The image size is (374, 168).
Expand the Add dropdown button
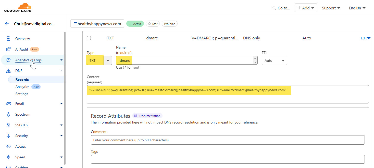[306, 8]
